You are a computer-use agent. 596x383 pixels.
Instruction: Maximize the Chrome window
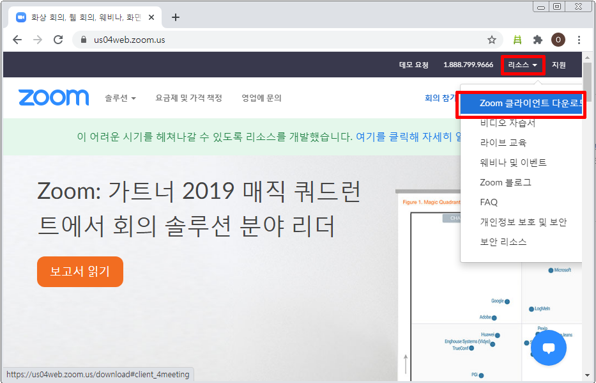point(557,7)
